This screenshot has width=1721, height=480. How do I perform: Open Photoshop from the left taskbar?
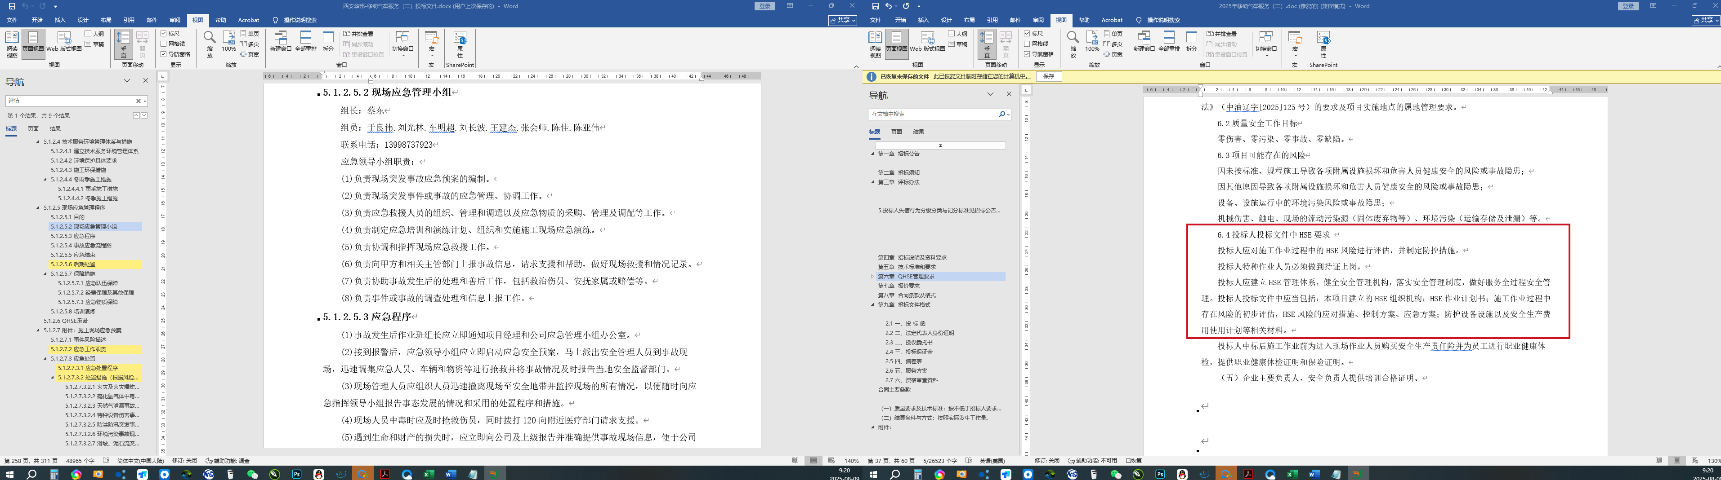pos(297,474)
